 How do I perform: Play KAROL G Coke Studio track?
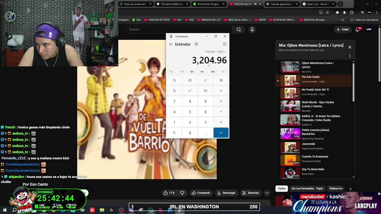point(316,120)
